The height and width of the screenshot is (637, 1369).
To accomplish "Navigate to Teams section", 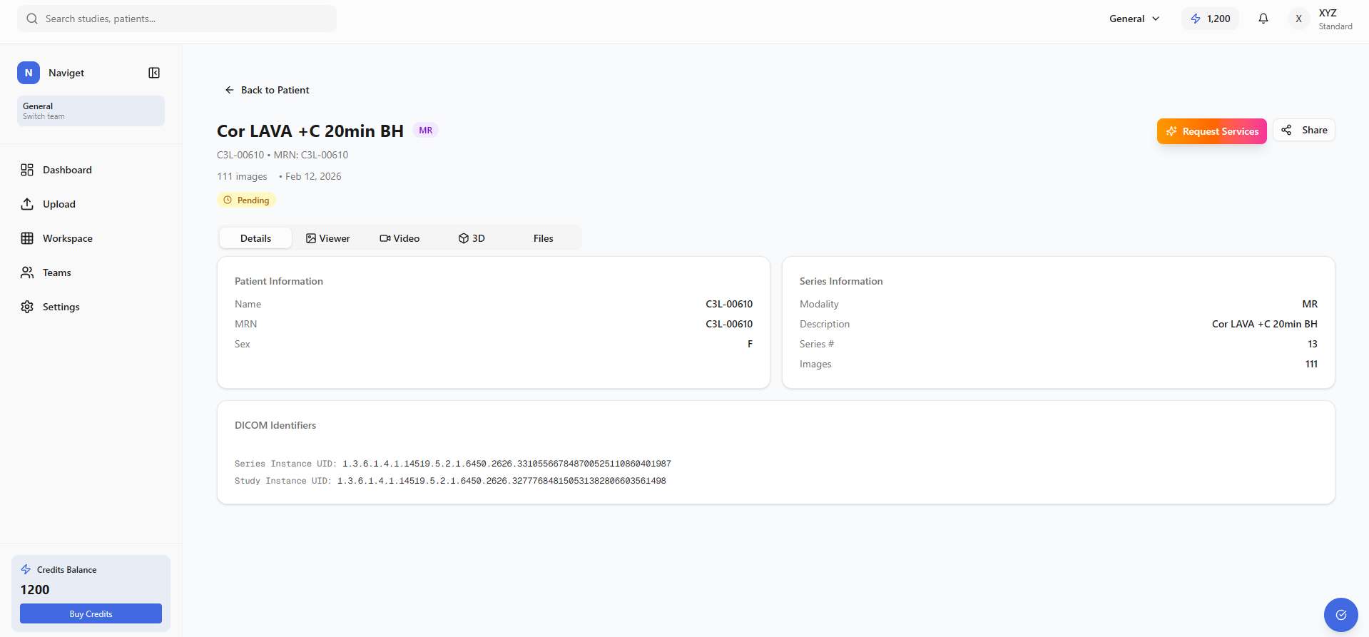I will pyautogui.click(x=56, y=272).
